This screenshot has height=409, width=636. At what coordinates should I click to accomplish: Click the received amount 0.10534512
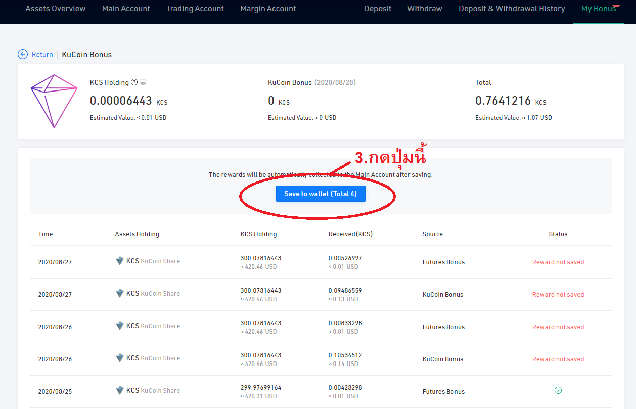(345, 355)
